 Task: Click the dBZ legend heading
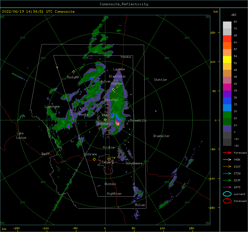[234, 15]
